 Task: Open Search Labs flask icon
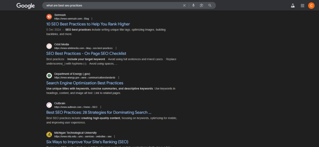tap(292, 5)
